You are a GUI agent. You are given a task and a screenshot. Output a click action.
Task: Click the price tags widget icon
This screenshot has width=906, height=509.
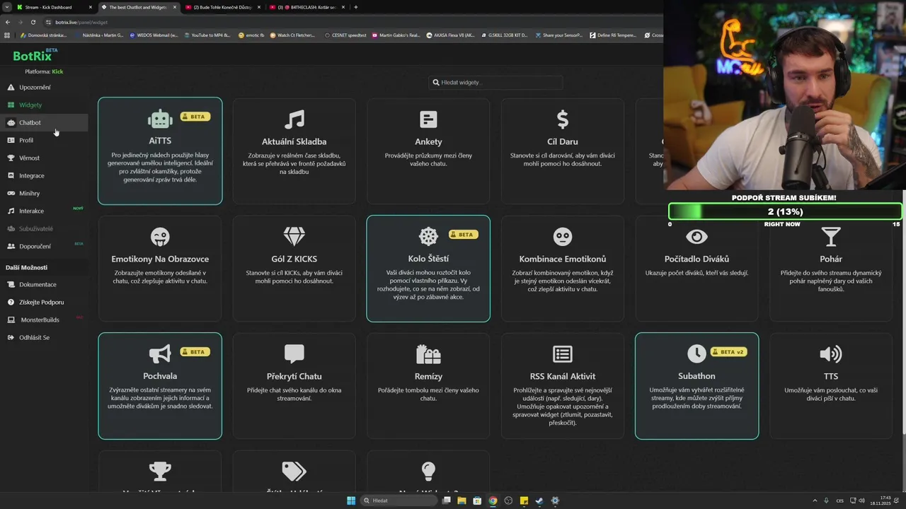click(294, 471)
